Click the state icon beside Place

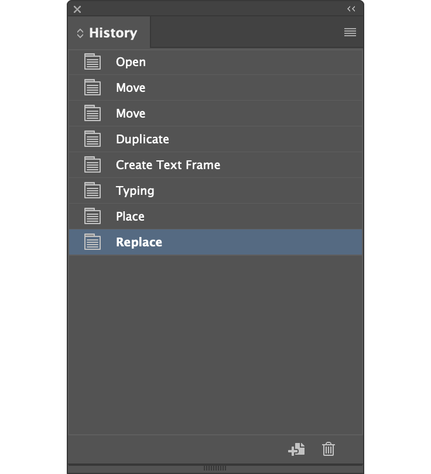tap(93, 216)
